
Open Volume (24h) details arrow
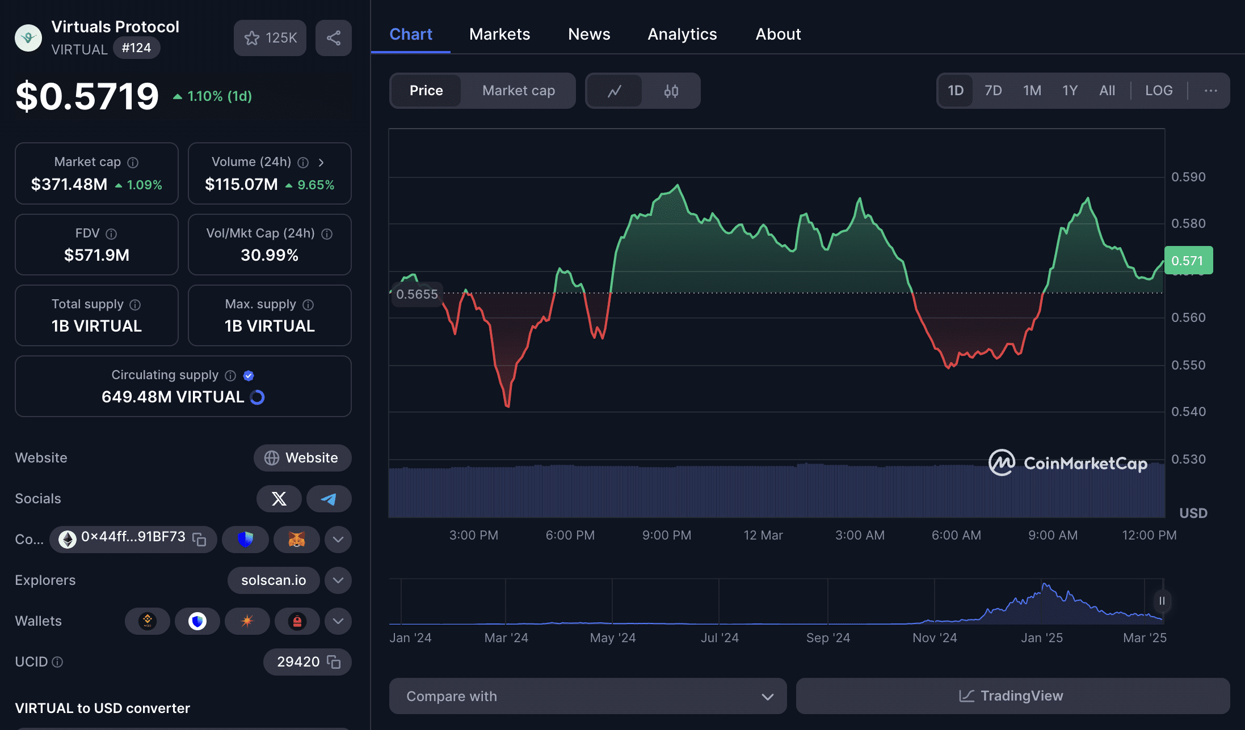coord(321,163)
